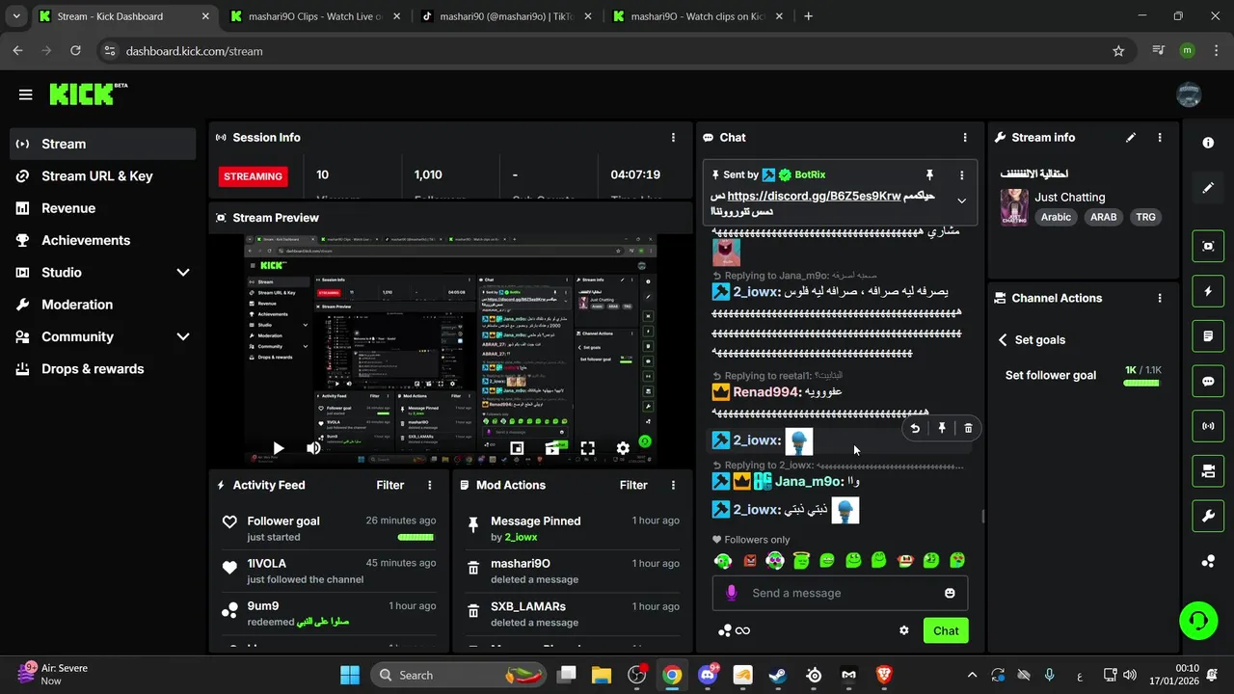
Task: Click the Follower goal progress bar in the Activity Feed
Action: pos(416,537)
